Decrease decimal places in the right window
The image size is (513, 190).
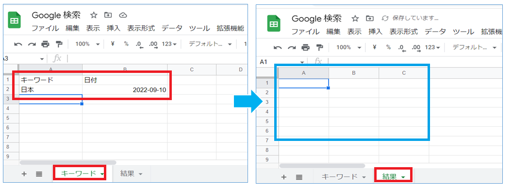click(x=402, y=48)
